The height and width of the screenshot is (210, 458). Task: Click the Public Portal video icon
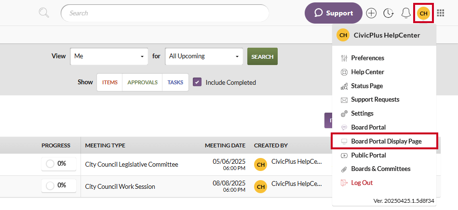(344, 156)
